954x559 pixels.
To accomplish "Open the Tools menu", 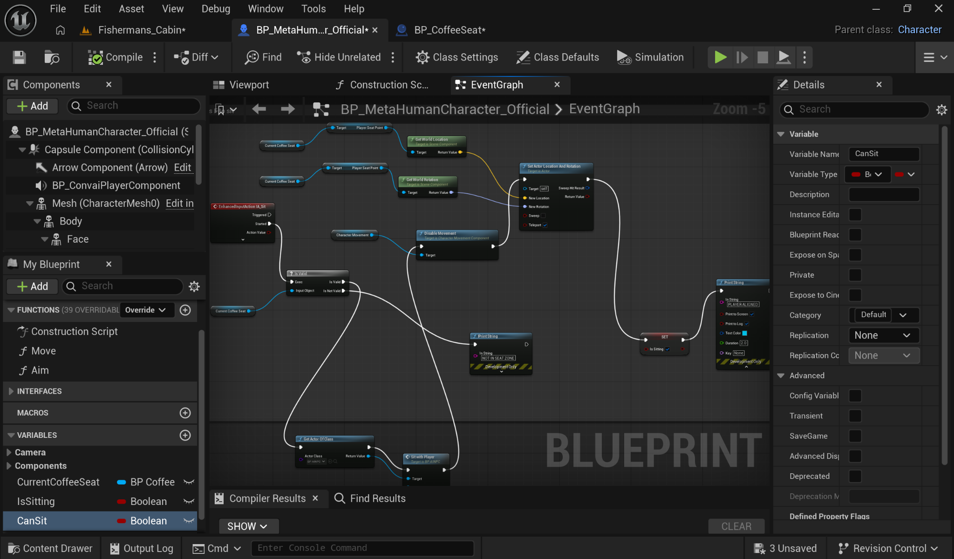I will (313, 9).
